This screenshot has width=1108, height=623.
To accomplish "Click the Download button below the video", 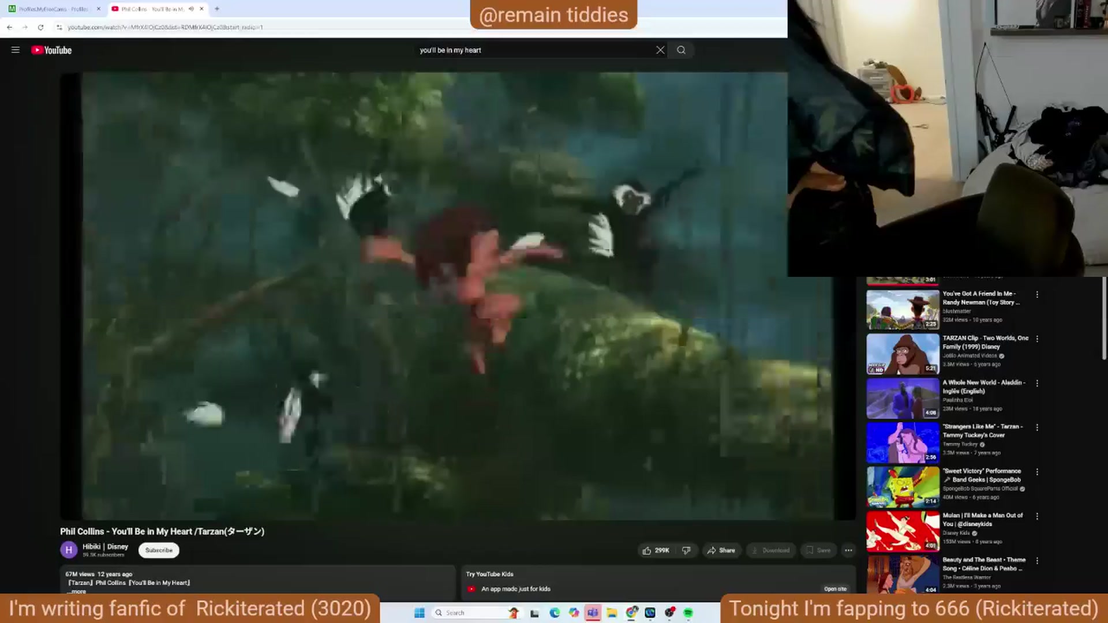I will click(x=771, y=550).
